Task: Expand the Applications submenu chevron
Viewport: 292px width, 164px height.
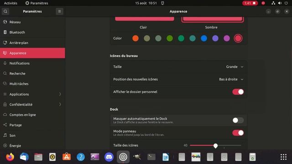Action: 60,94
